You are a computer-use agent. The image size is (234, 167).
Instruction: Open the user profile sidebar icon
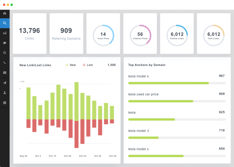click(x=5, y=93)
